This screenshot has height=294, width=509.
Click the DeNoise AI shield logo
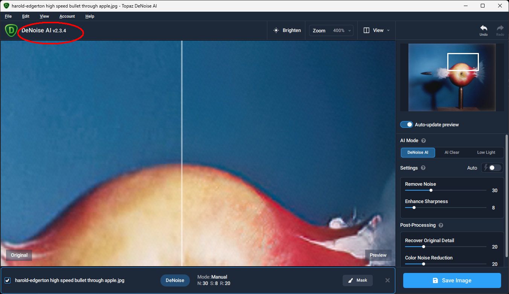pyautogui.click(x=11, y=30)
